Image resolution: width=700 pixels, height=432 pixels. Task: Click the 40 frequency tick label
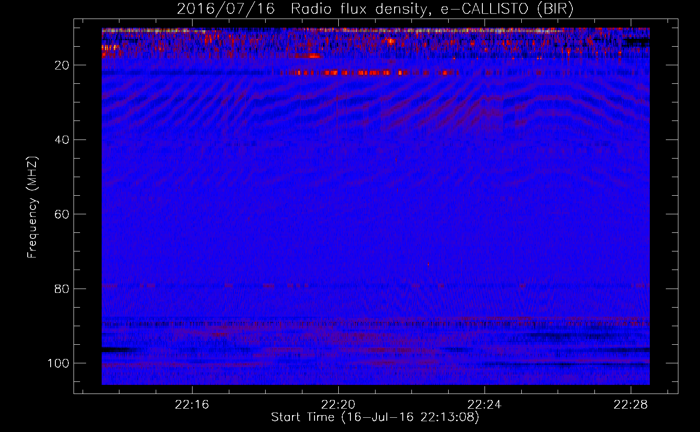62,140
